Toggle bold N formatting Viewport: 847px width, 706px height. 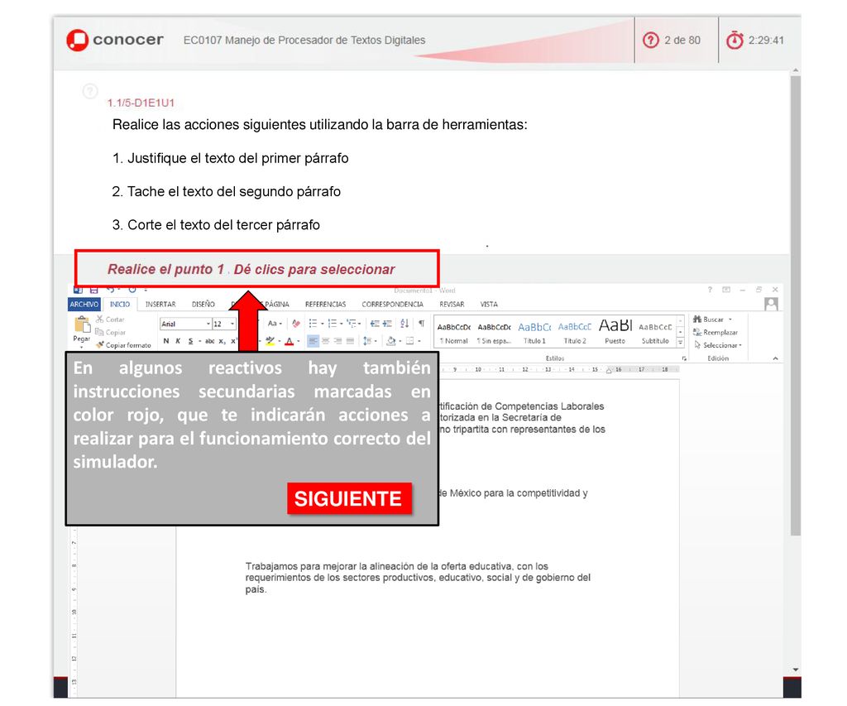point(165,341)
